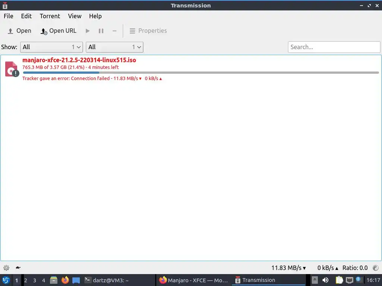
Task: Click the status bar download speed 11.83 MB/s
Action: (288, 268)
